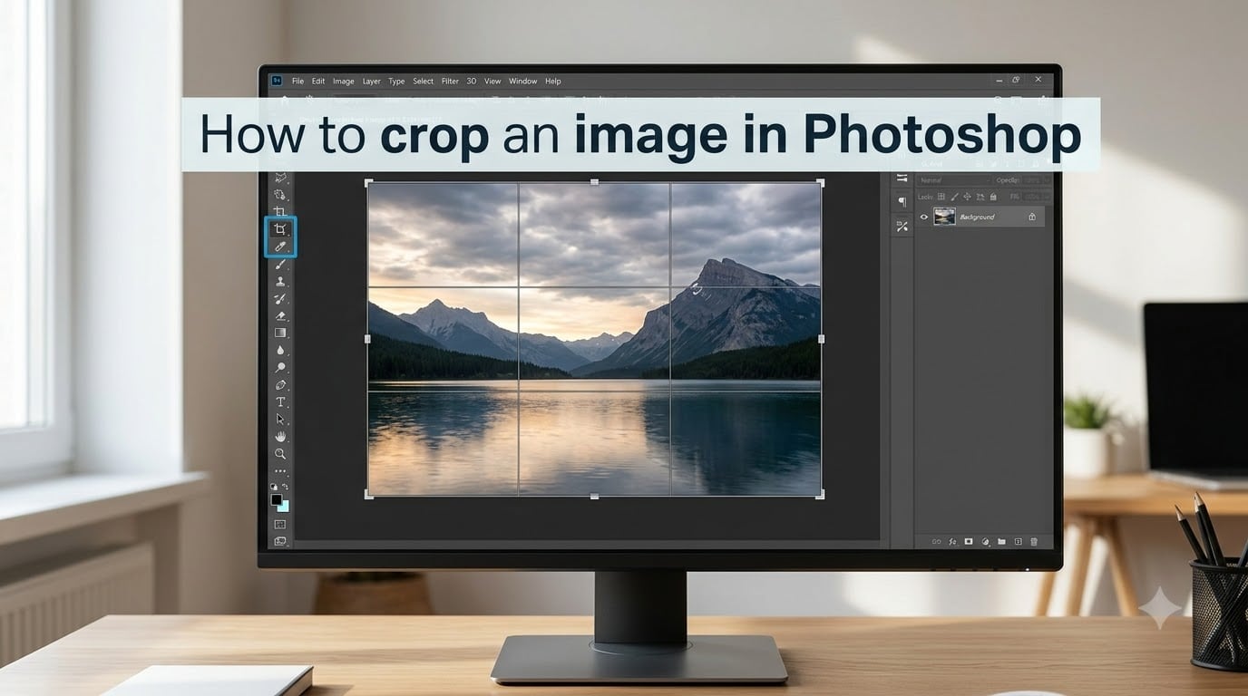Select the Gradient tool
The width and height of the screenshot is (1248, 696).
[280, 333]
